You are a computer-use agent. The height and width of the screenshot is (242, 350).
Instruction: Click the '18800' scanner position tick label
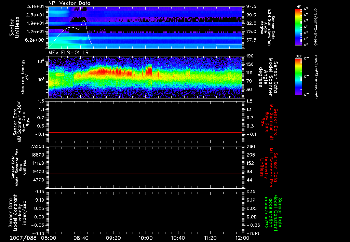tap(37, 155)
